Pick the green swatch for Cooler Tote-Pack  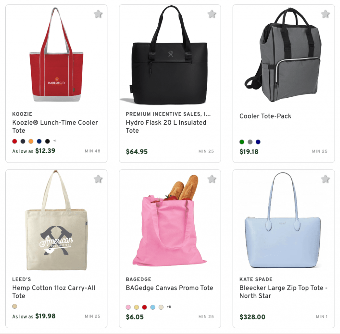coord(242,141)
